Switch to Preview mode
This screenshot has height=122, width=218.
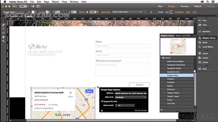coord(184,6)
